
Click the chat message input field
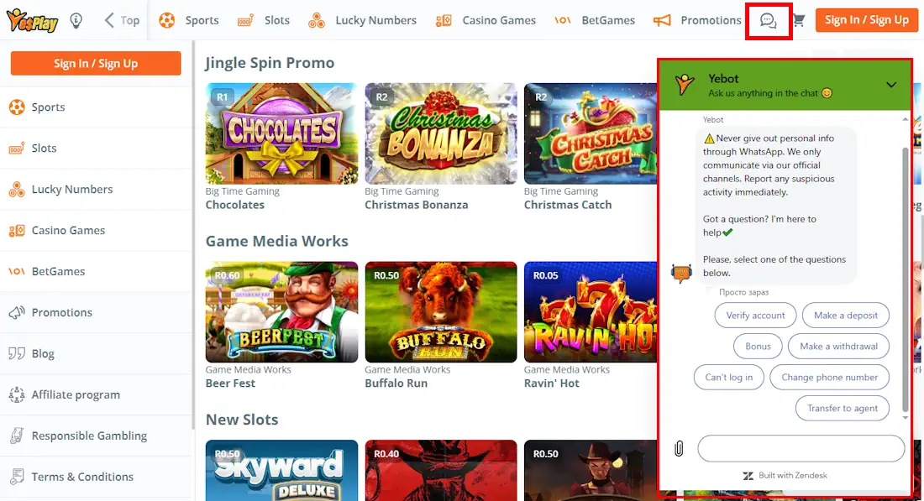pos(801,448)
